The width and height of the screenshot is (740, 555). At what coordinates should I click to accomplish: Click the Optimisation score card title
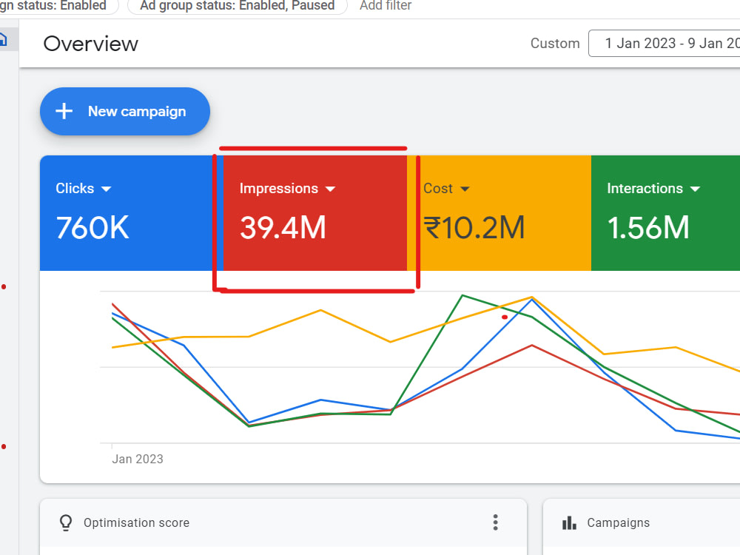[x=136, y=523]
